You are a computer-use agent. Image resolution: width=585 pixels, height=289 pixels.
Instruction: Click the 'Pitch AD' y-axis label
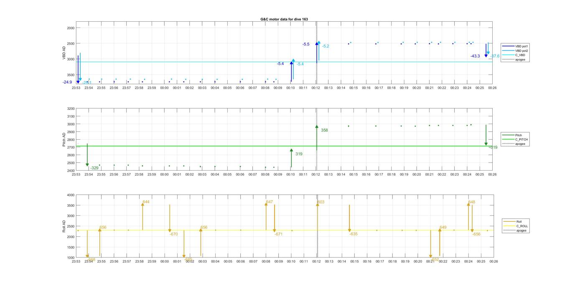coord(64,140)
